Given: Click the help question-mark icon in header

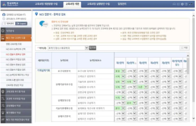Looking at the screenshot, I should coord(186,4).
